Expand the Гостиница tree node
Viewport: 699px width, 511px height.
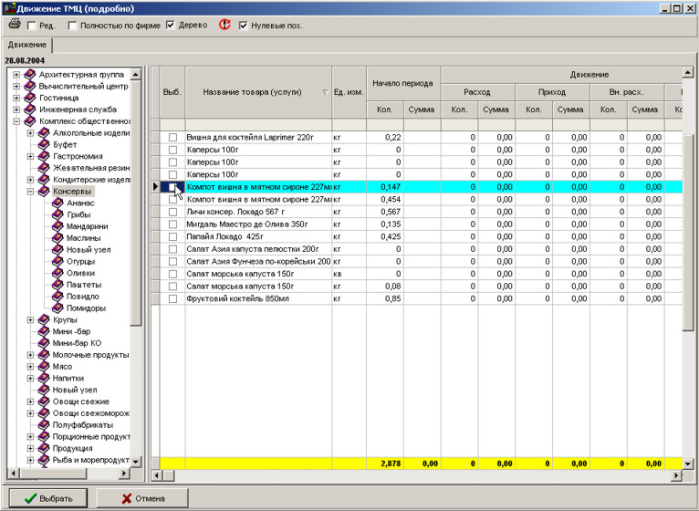pyautogui.click(x=16, y=98)
